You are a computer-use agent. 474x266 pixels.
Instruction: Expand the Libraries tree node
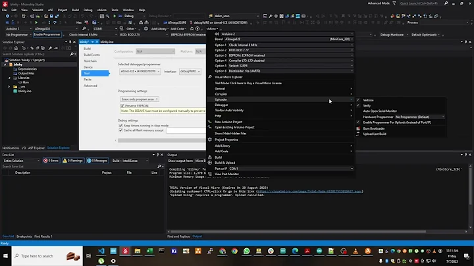click(9, 78)
